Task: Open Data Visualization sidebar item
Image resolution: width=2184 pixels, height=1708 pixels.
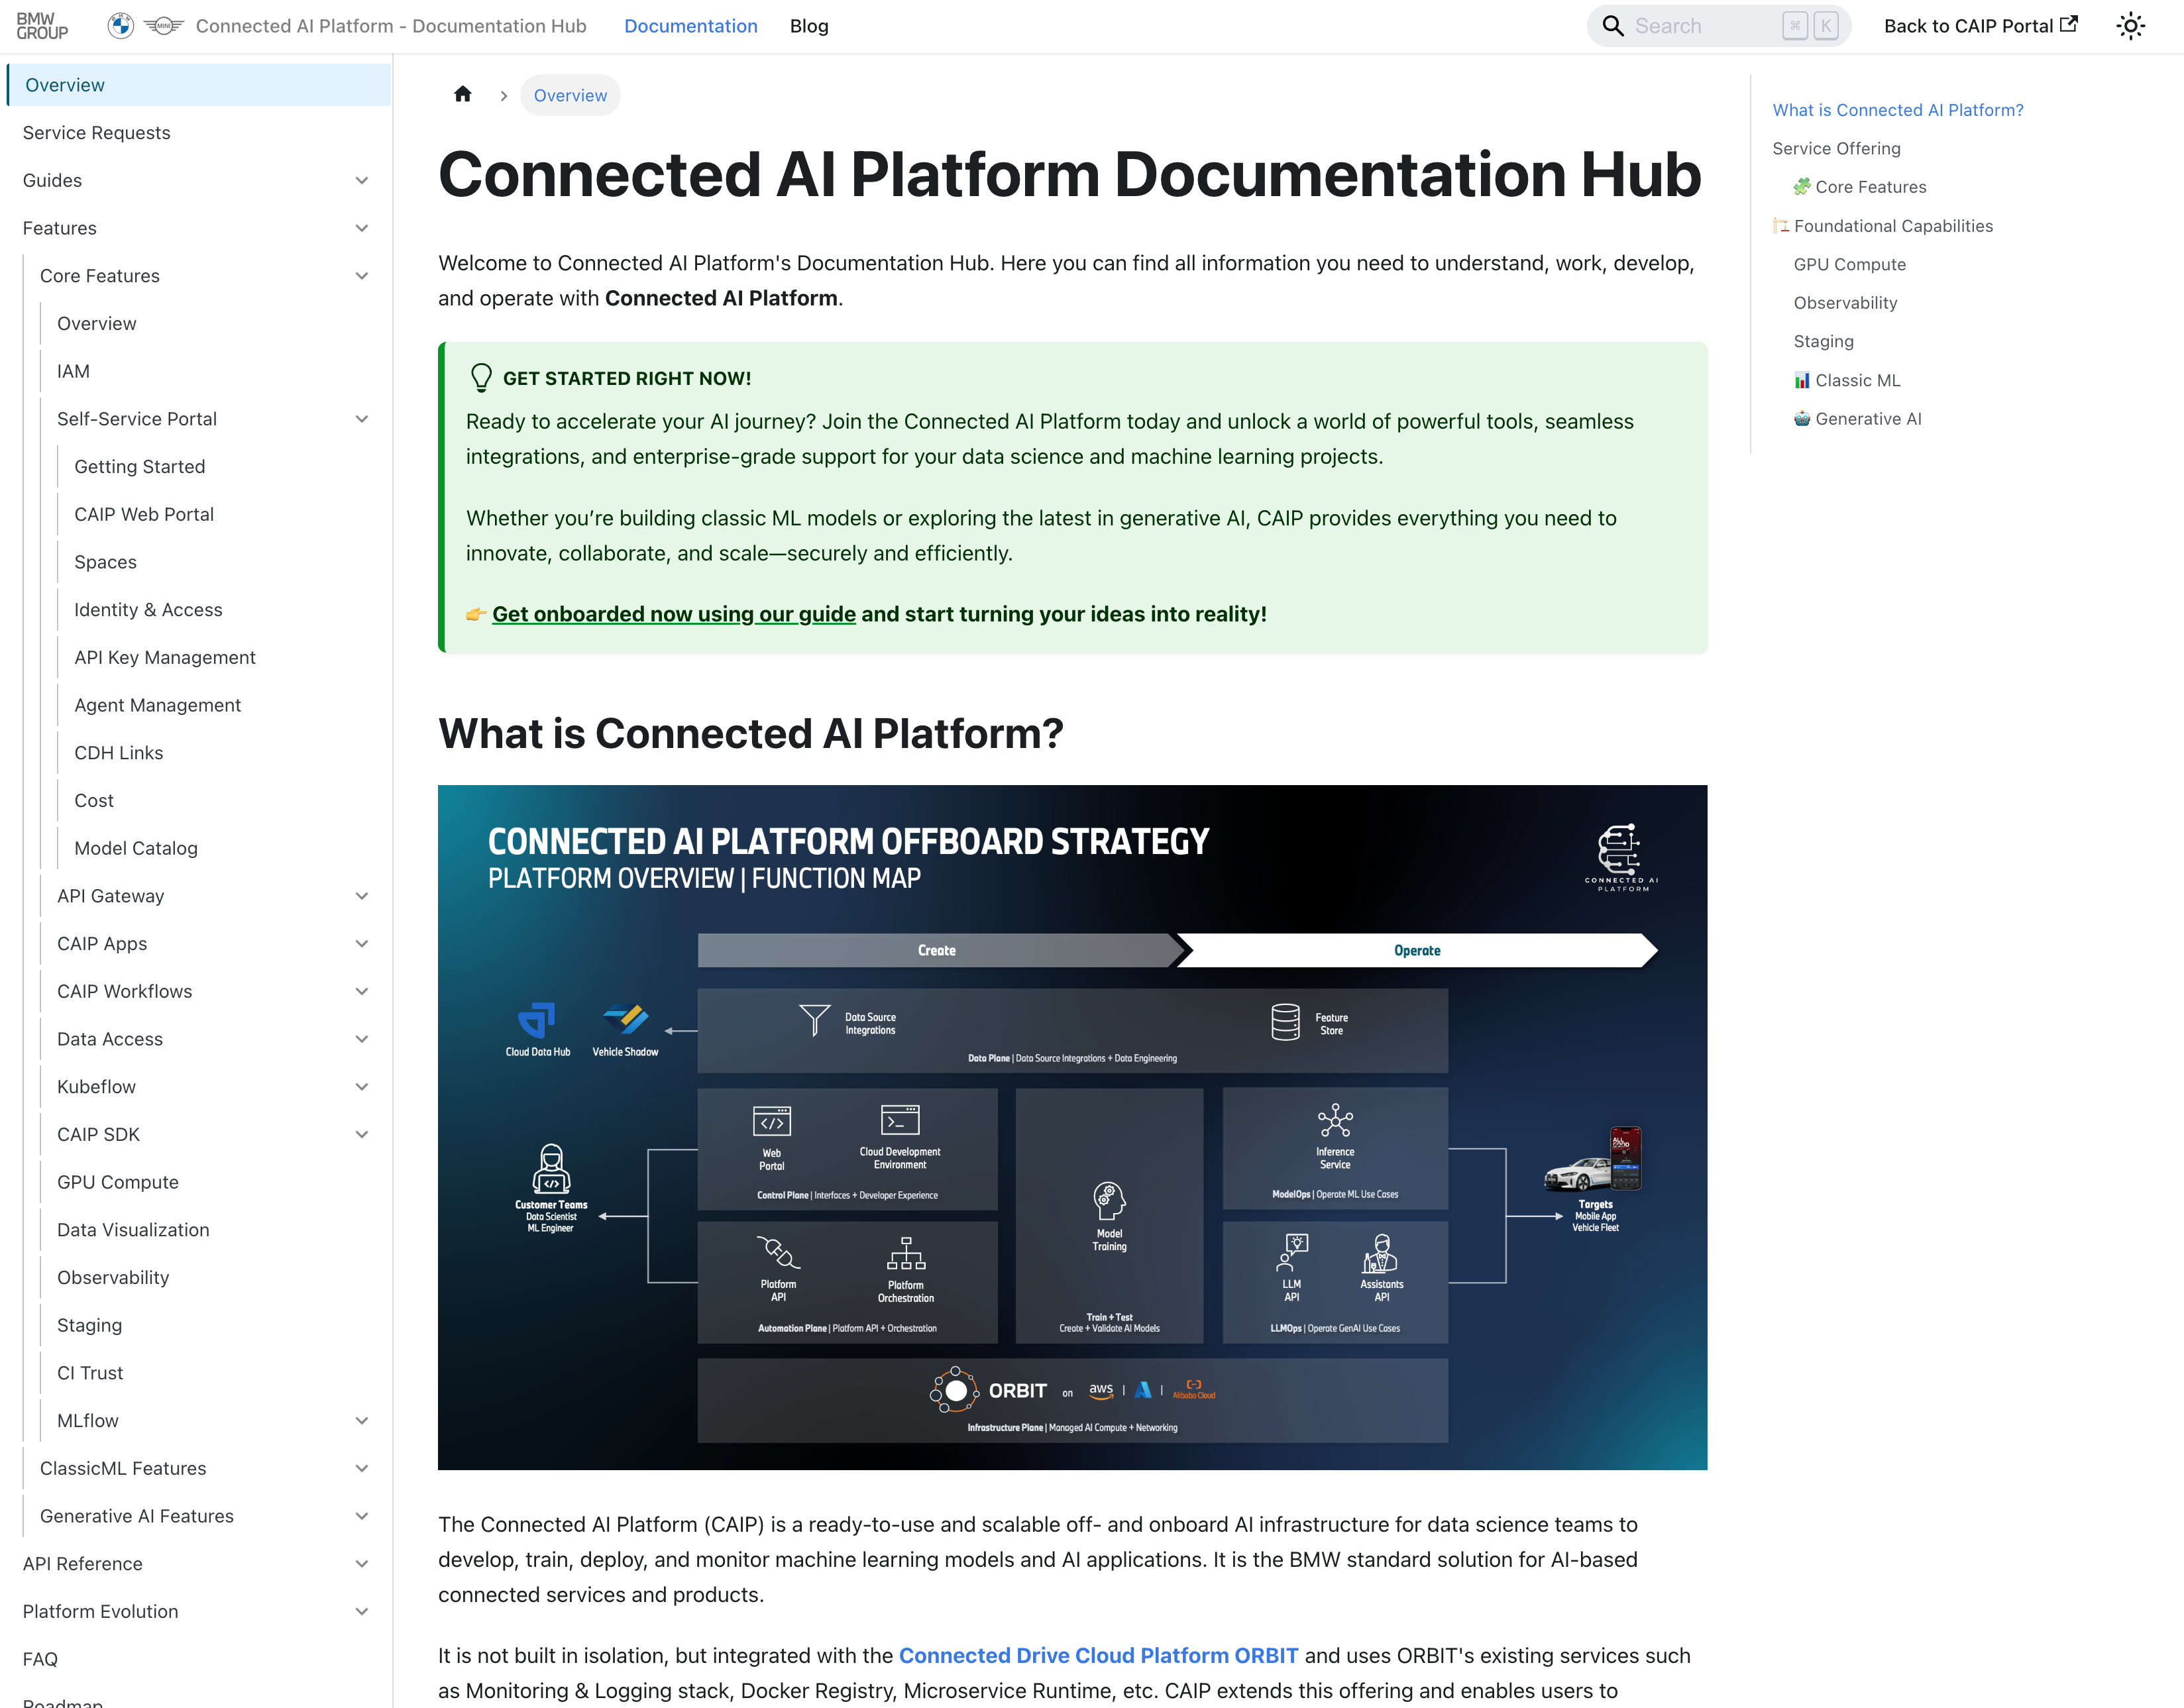Action: coord(133,1230)
